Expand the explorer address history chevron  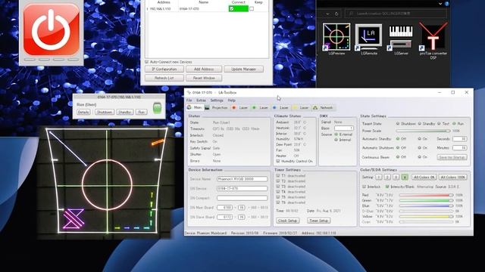coord(327,14)
